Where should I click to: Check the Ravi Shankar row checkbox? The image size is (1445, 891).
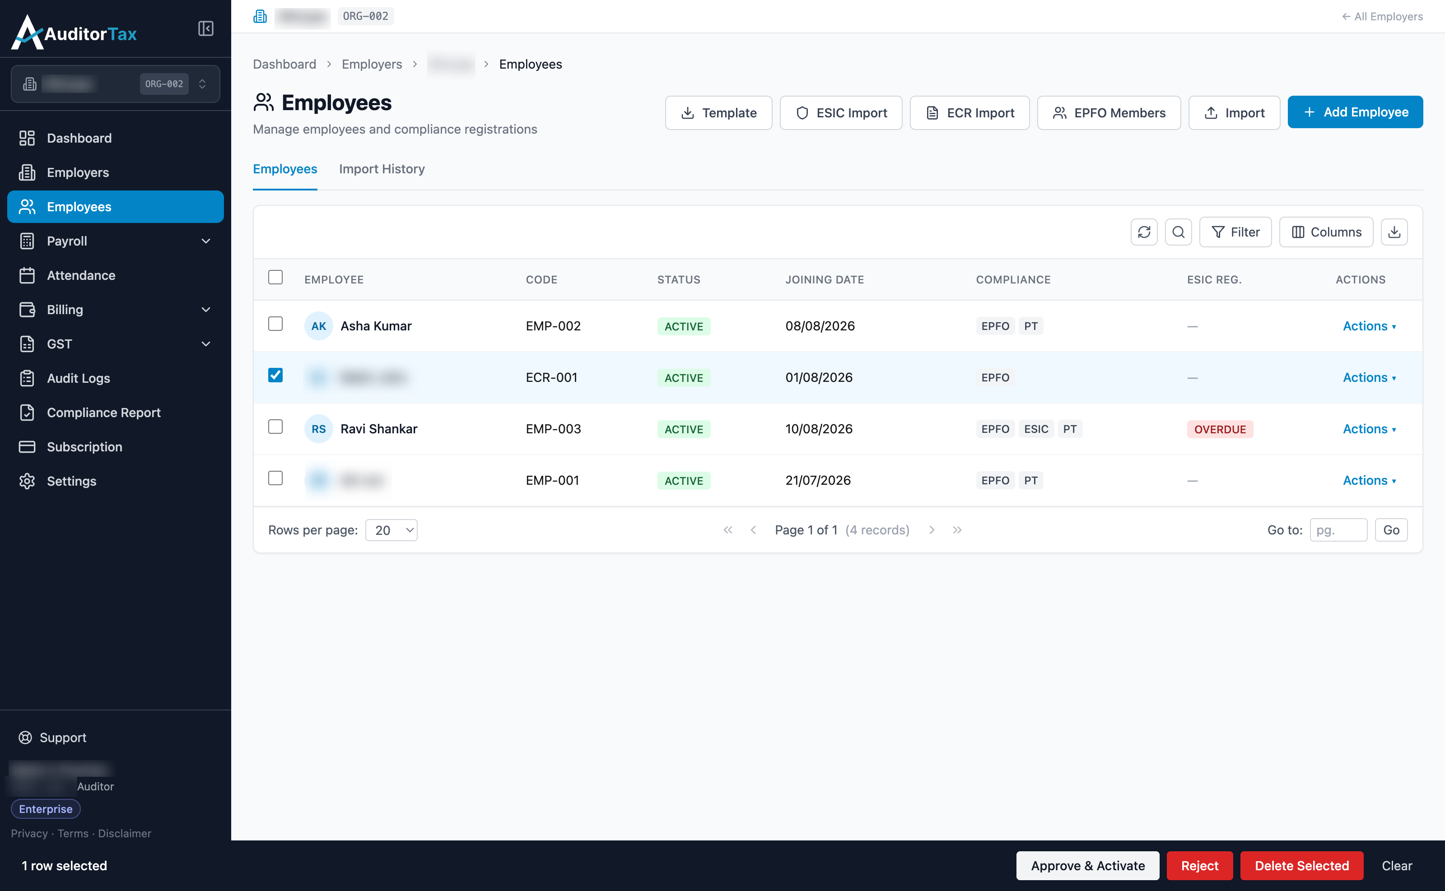coord(275,426)
